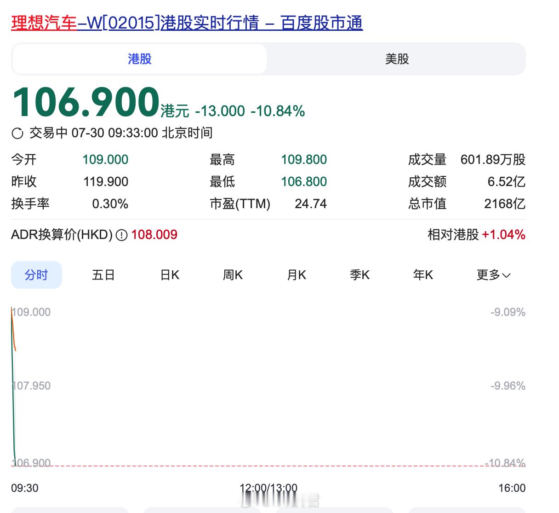
Task: Click the 最低 value 106.800
Action: [304, 181]
